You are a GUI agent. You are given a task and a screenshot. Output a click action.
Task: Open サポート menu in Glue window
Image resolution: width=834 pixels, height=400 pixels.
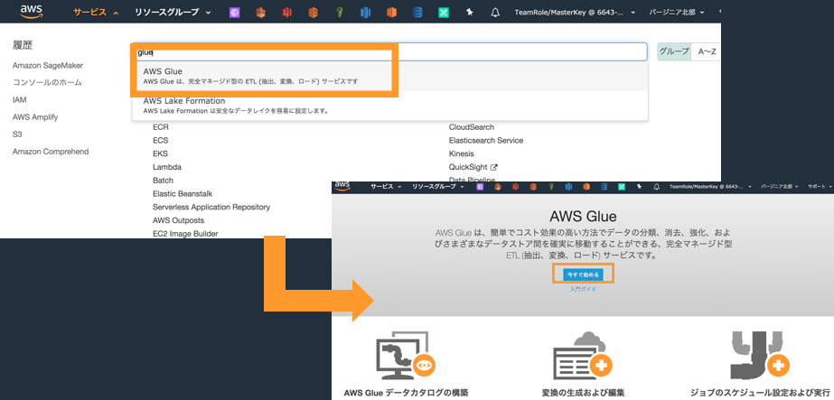(x=820, y=186)
